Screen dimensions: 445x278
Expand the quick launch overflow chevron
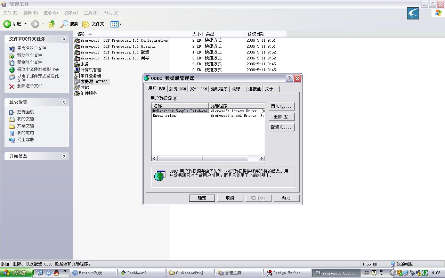[65, 271]
